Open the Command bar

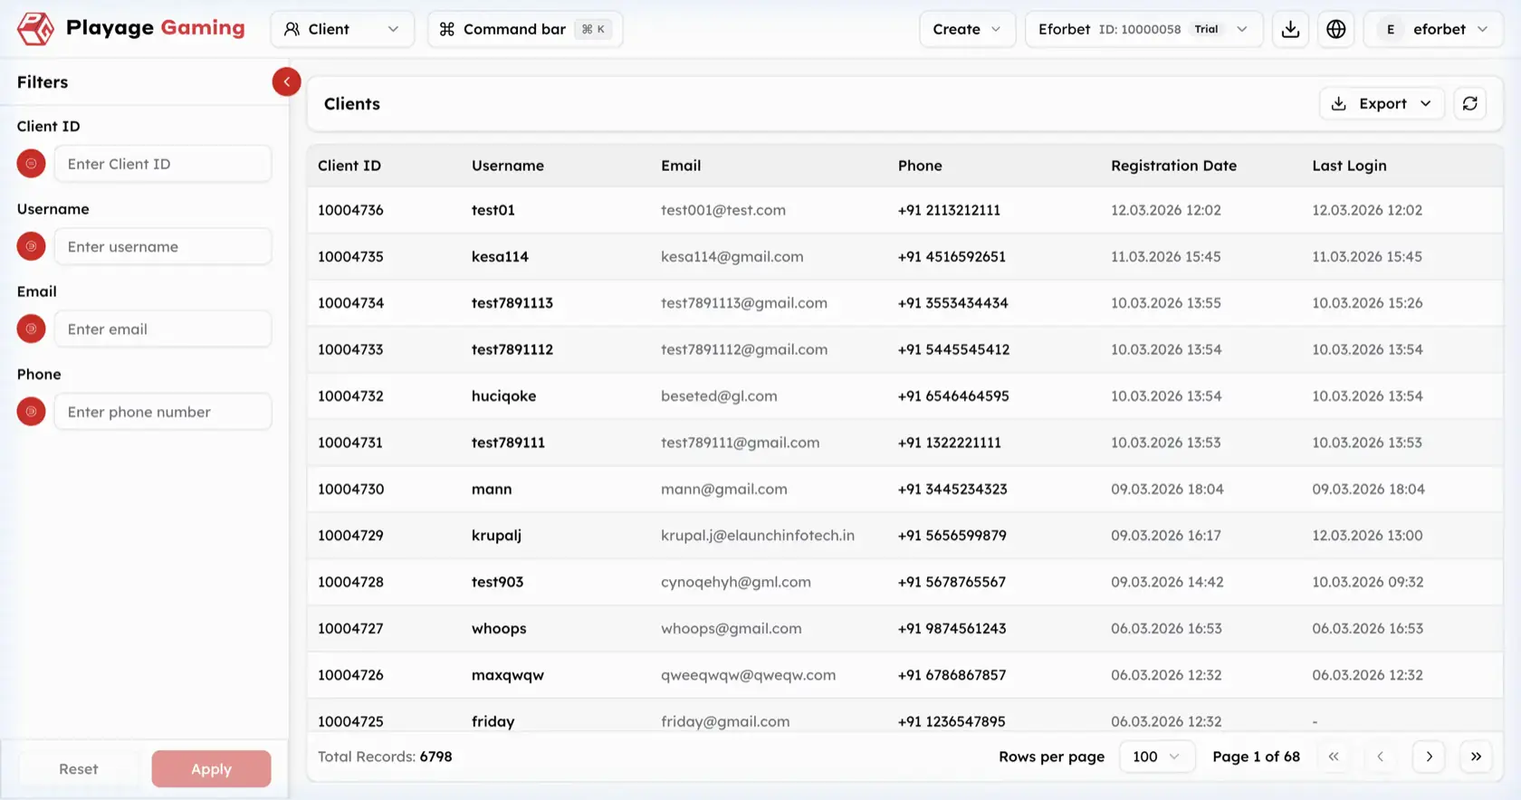(525, 29)
